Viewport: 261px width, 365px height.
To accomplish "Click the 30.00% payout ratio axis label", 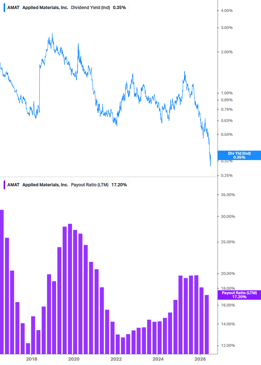I will point(228,216).
